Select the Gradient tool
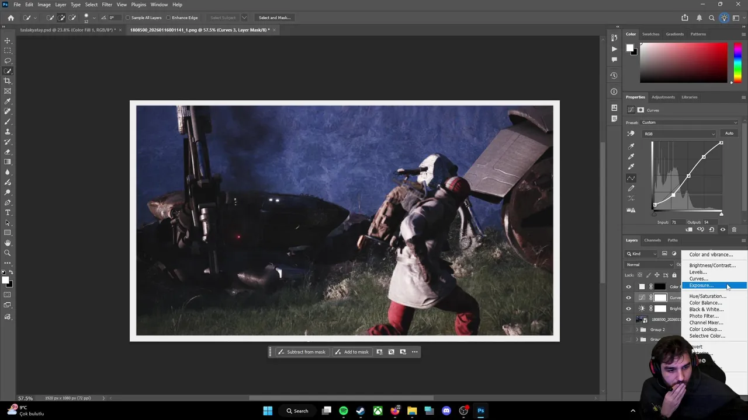 tap(8, 162)
